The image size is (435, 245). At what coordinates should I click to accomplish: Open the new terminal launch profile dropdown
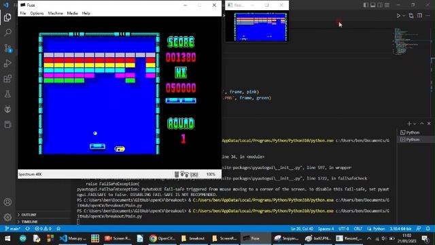pyautogui.click(x=415, y=124)
